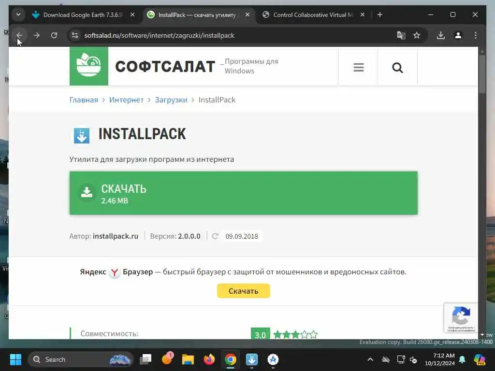Viewport: 495px width, 371px height.
Task: Click the Softsalad green bowl logo
Action: (89, 66)
